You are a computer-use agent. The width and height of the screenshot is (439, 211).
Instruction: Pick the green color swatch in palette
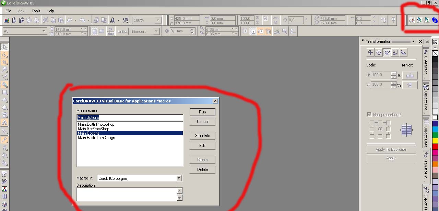[435, 135]
